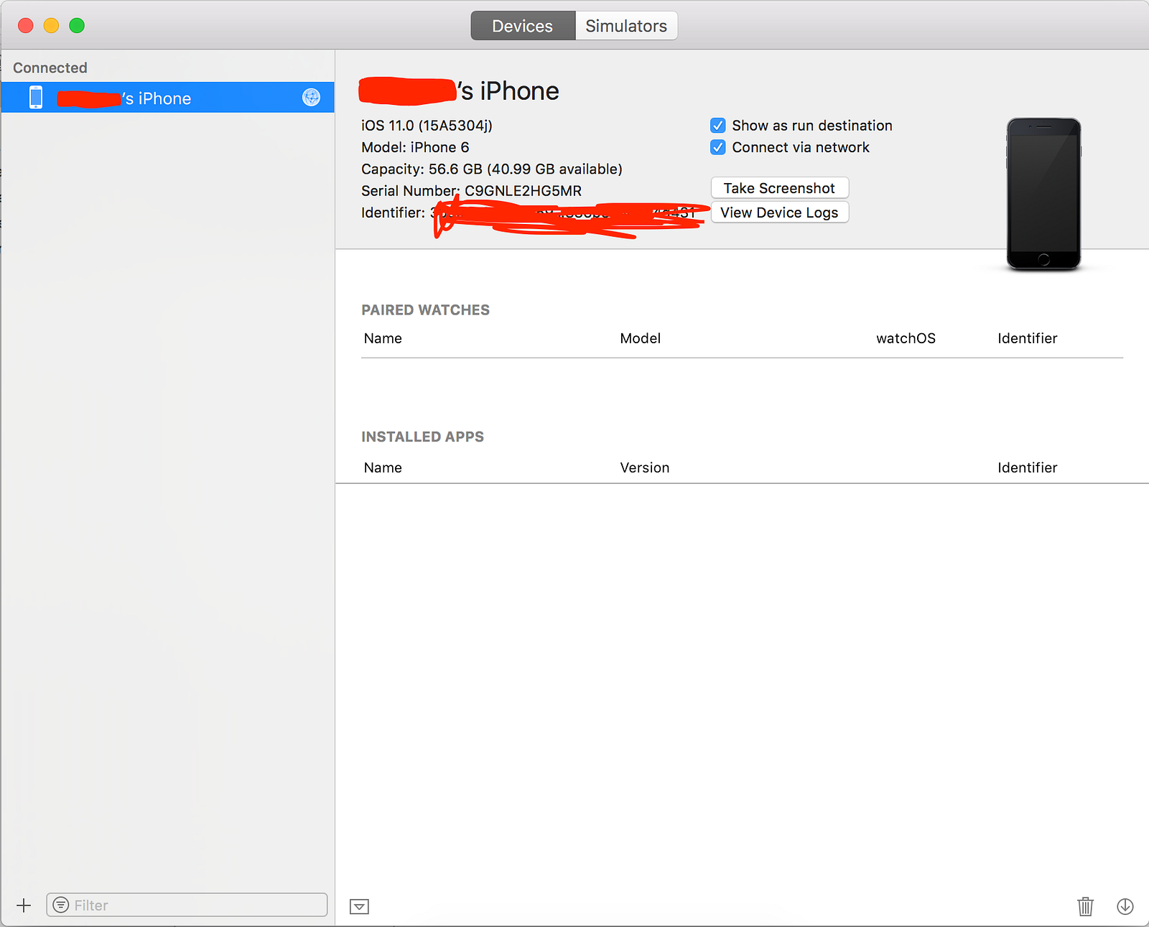Click the download container arrow icon
Image resolution: width=1149 pixels, height=927 pixels.
[x=1125, y=906]
